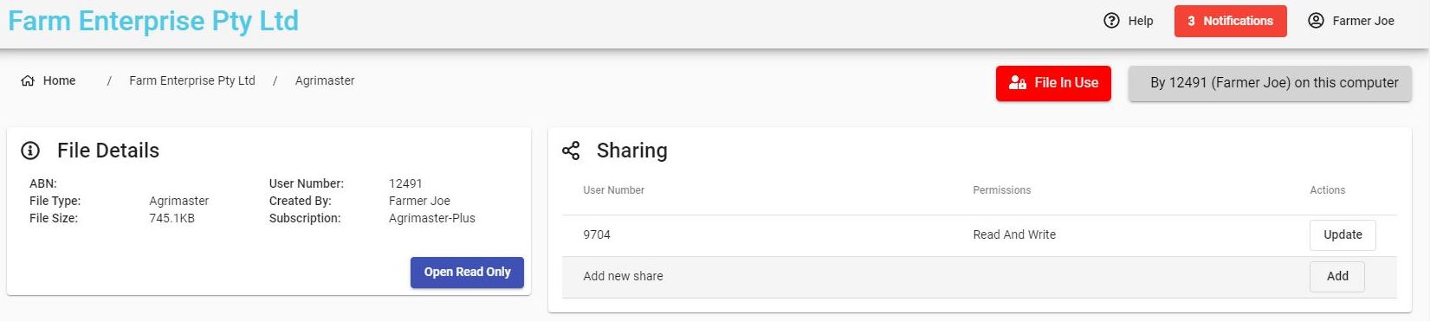Screen dimensions: 1430x321
Task: Click the Open Read Only button
Action: (x=467, y=272)
